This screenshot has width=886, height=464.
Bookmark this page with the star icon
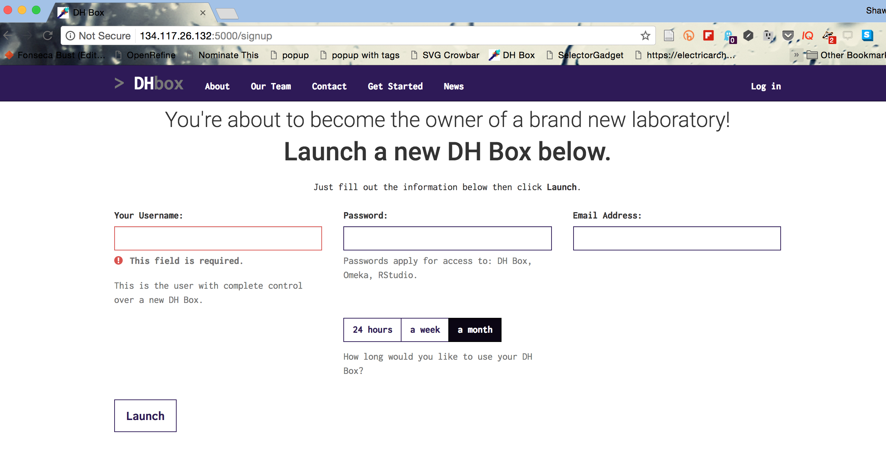click(x=645, y=35)
